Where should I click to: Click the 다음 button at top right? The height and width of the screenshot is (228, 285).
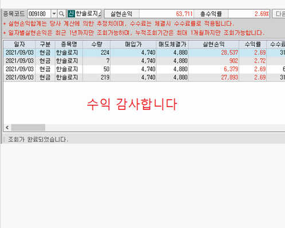point(279,14)
